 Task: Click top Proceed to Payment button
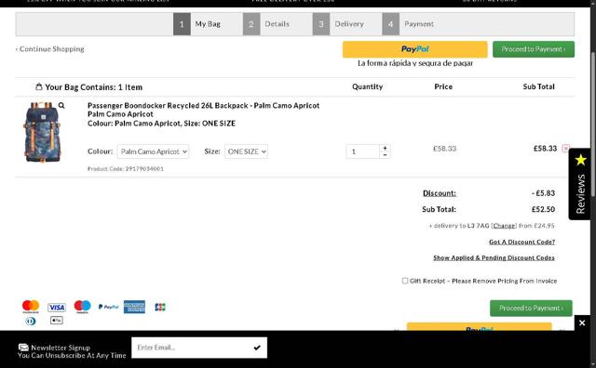coord(534,49)
